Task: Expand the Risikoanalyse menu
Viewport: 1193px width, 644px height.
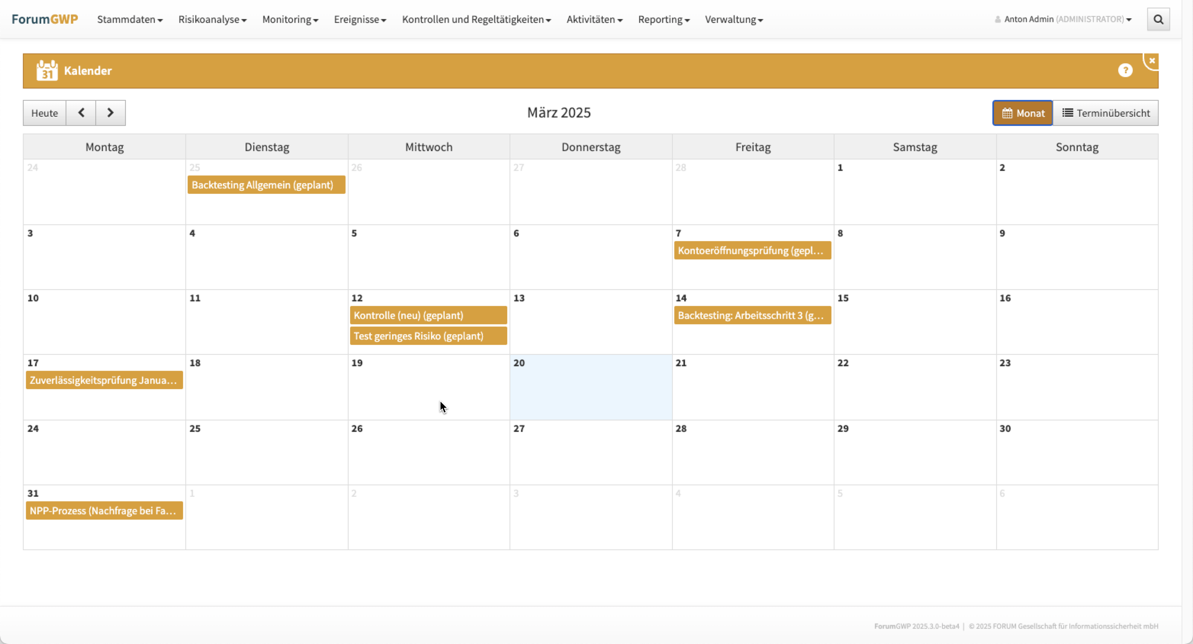Action: (x=212, y=19)
